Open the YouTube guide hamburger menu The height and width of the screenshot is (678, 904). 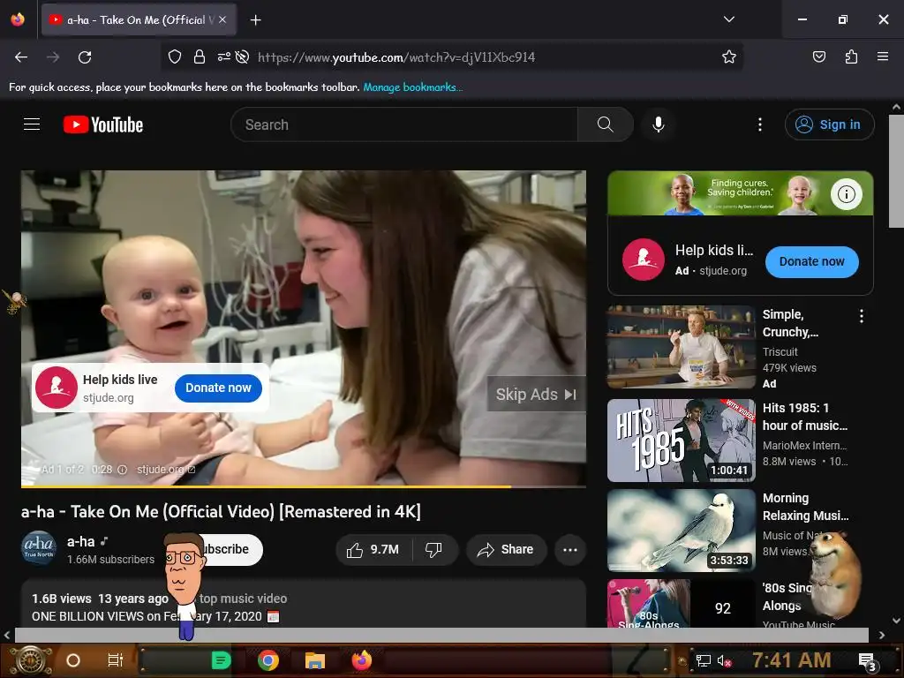pyautogui.click(x=32, y=124)
